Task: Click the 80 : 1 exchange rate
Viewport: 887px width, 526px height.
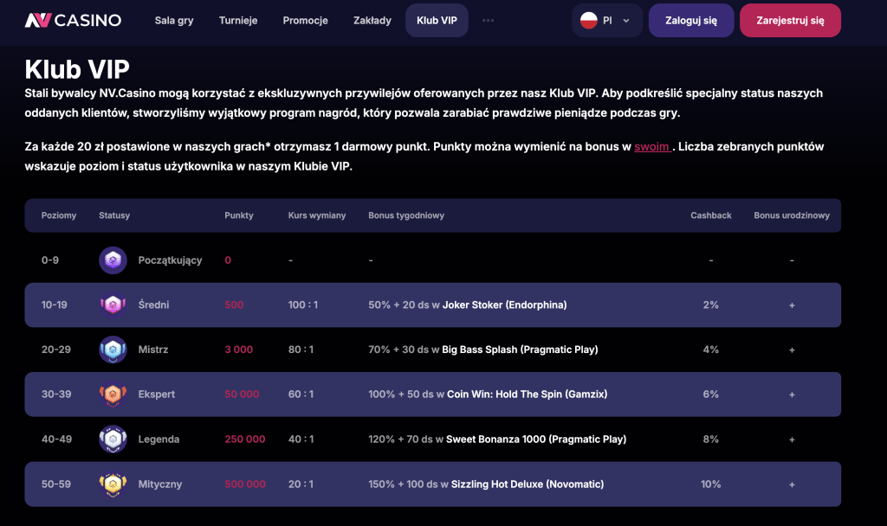Action: 301,350
